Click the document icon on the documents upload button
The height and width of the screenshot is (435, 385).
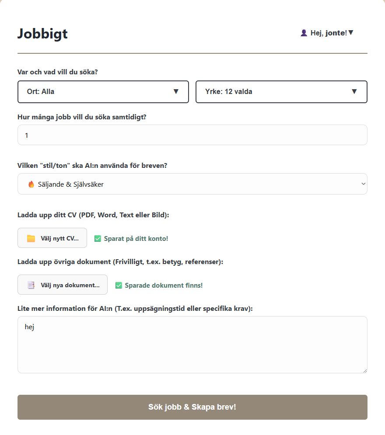pos(31,285)
